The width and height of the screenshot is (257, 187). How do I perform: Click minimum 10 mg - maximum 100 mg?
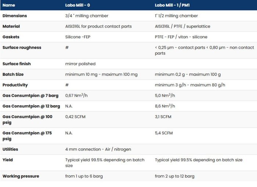tap(101, 74)
